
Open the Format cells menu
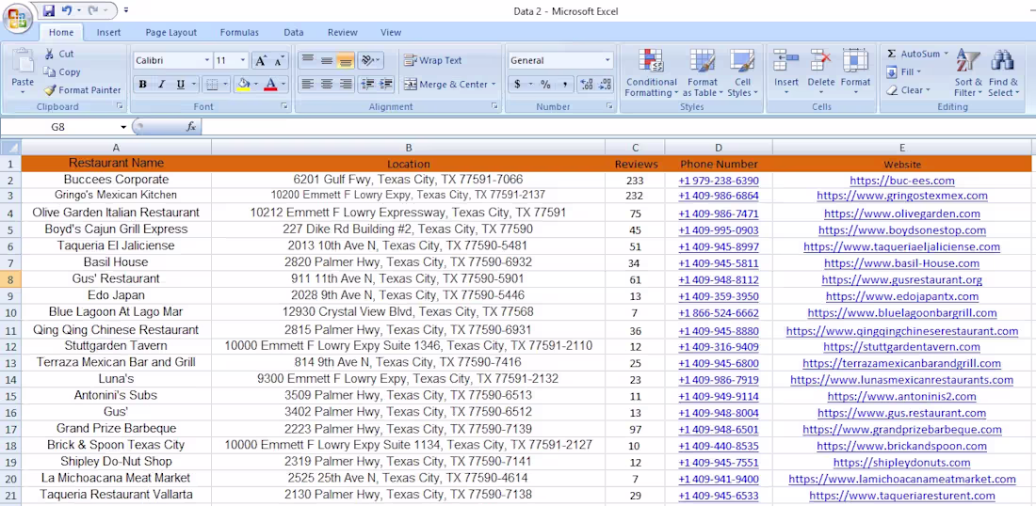coord(855,72)
